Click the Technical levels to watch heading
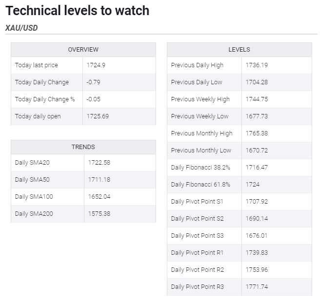The width and height of the screenshot is (320, 302). pyautogui.click(x=78, y=11)
